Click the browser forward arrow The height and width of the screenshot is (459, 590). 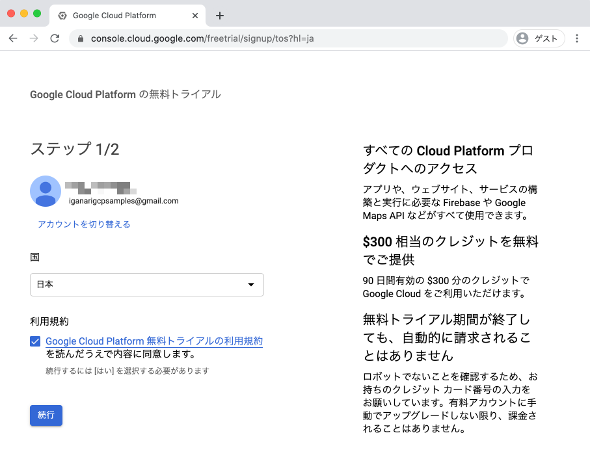pyautogui.click(x=34, y=38)
